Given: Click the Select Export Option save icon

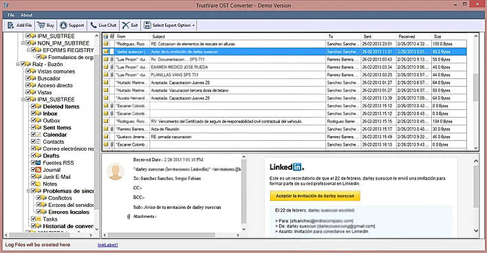Looking at the screenshot, I should click(147, 25).
